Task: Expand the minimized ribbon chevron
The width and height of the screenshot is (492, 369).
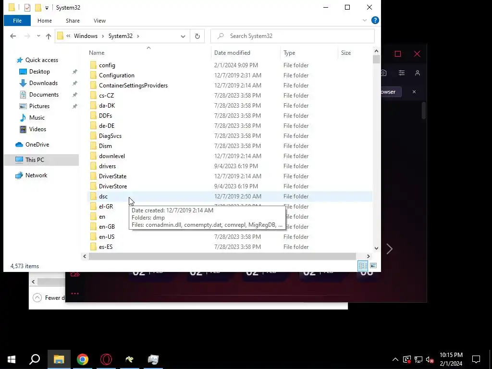Action: coord(365,20)
